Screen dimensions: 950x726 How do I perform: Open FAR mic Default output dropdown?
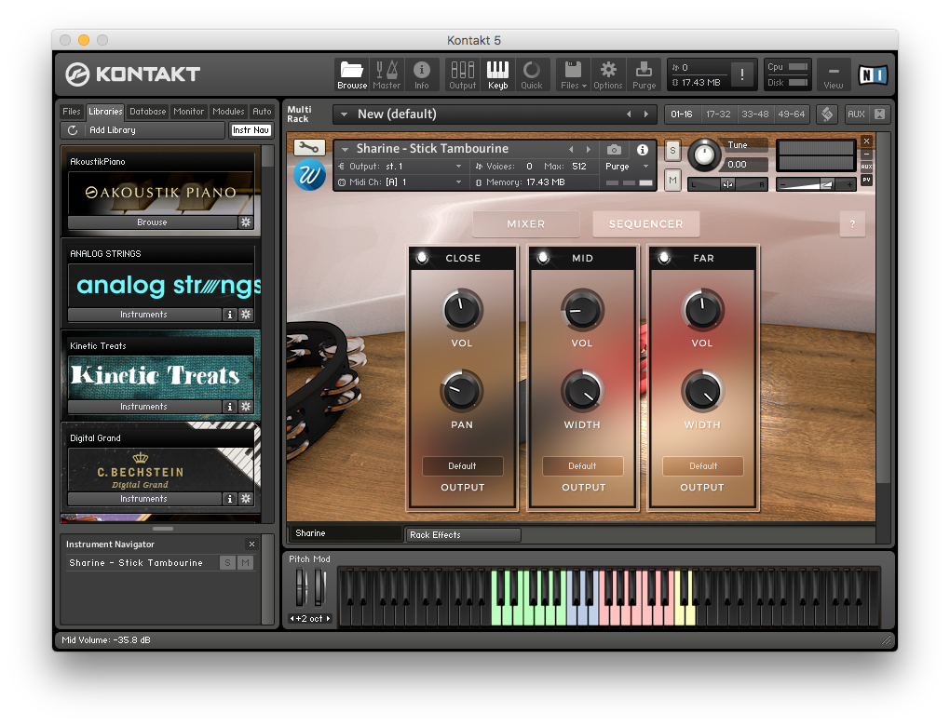[x=703, y=465]
